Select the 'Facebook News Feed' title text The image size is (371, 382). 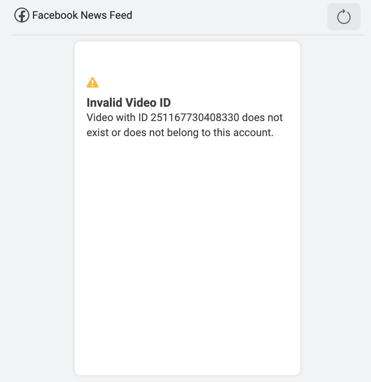click(82, 15)
